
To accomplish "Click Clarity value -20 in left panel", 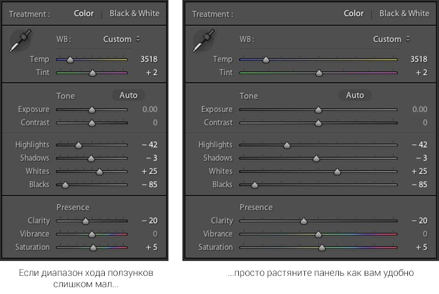I will pos(149,221).
